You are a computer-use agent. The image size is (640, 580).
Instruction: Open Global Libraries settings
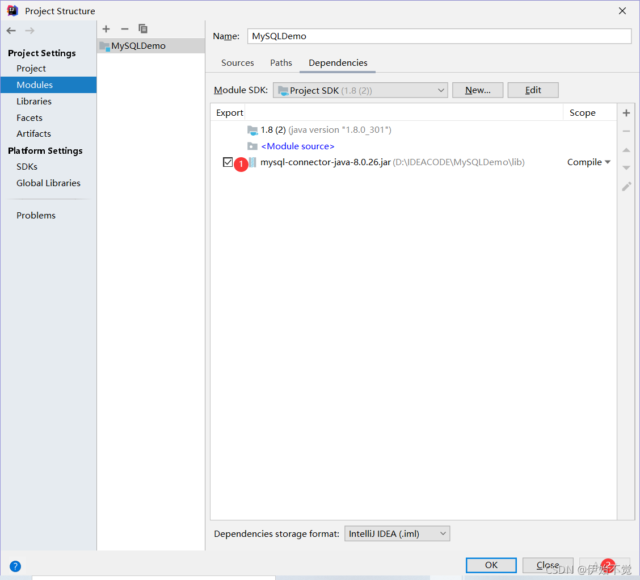pos(48,183)
